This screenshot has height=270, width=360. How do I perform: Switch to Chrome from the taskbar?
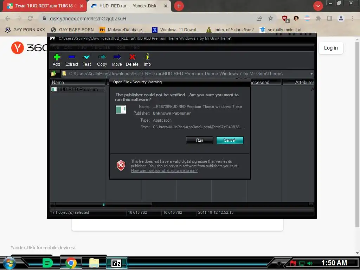click(x=71, y=263)
